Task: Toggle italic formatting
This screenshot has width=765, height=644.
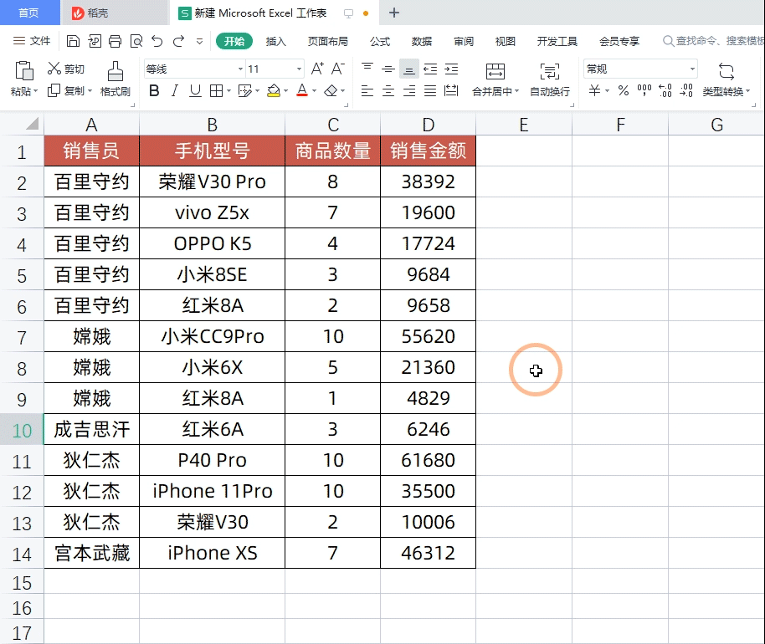Action: (x=174, y=90)
